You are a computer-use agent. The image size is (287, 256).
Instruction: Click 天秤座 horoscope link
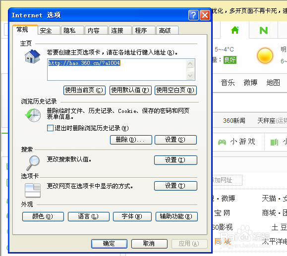(x=266, y=121)
